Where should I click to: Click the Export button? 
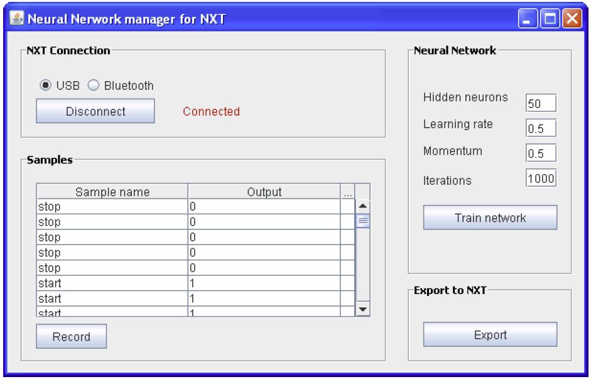pos(490,334)
